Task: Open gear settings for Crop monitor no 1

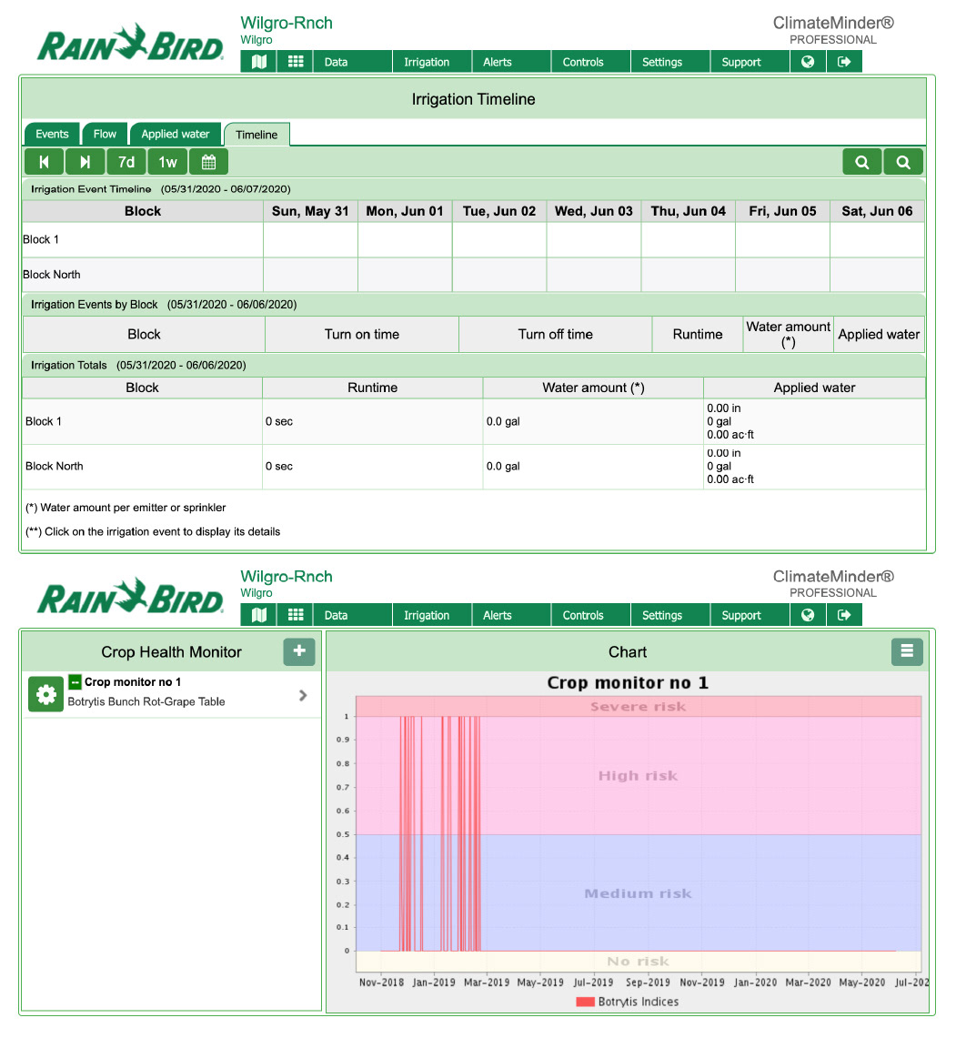Action: click(45, 694)
